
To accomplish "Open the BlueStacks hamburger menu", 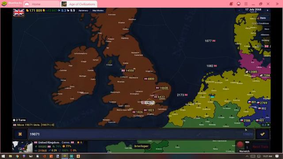I will (246, 4).
